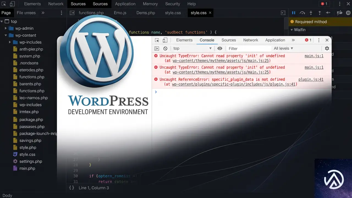Step out of current function
The width and height of the screenshot is (352, 198).
pyautogui.click(x=320, y=13)
